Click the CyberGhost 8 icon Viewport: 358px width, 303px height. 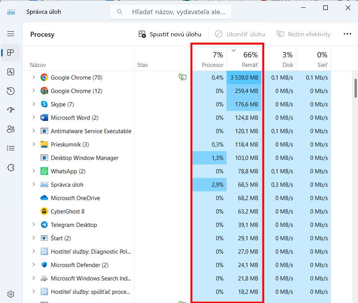[44, 211]
